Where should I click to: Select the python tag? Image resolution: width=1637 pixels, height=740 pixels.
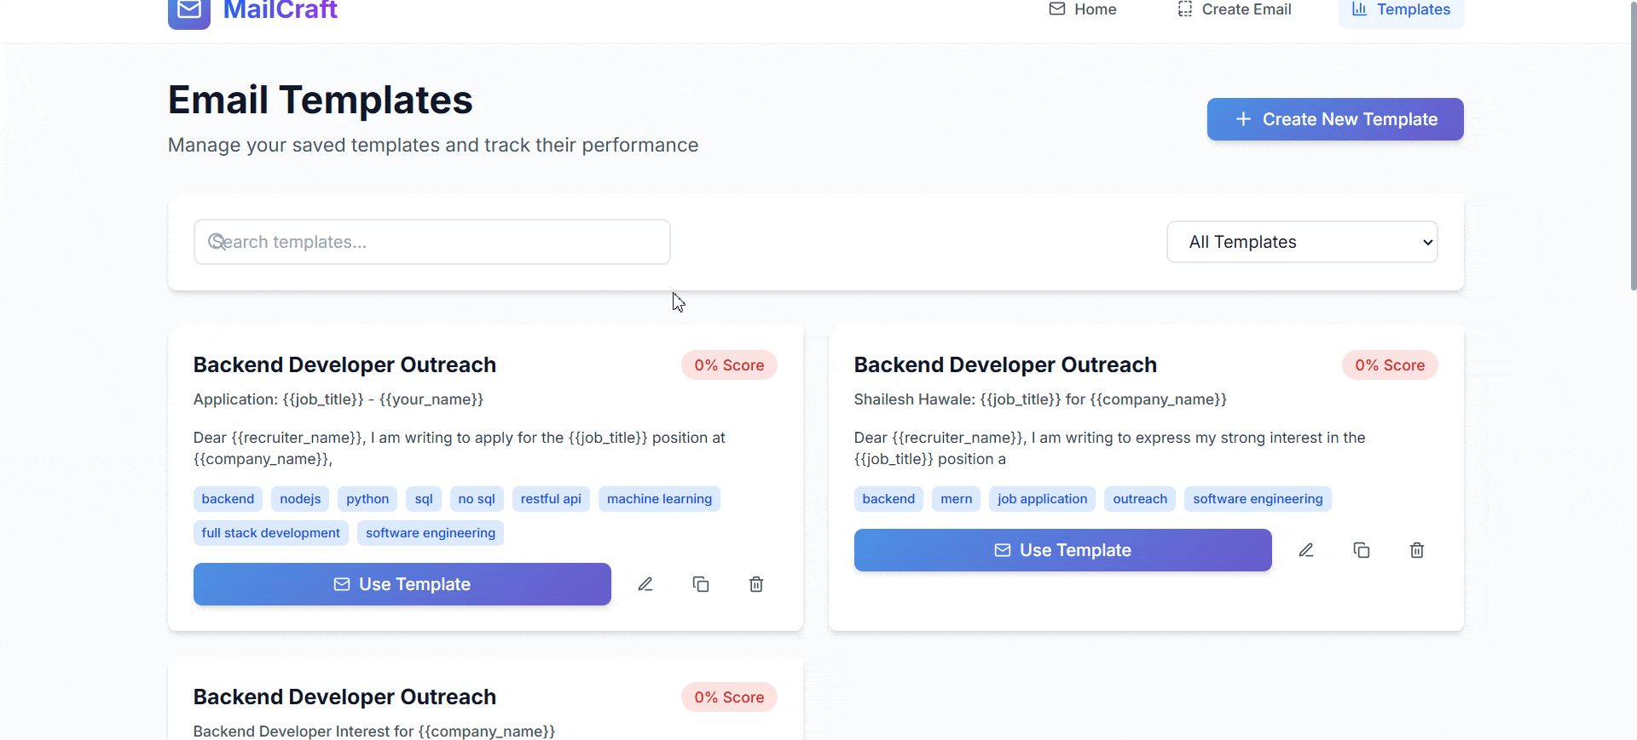pyautogui.click(x=367, y=499)
